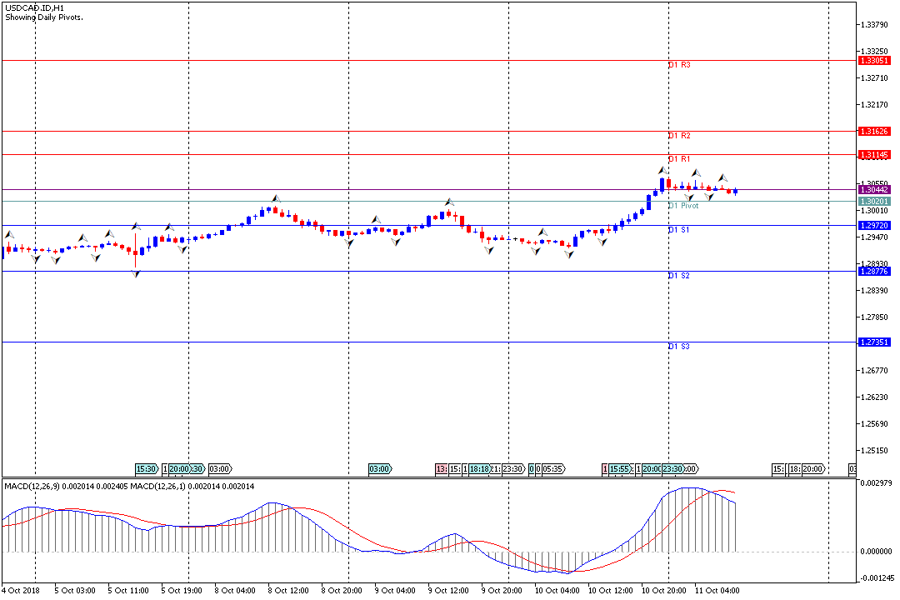
Task: Select 1.25150 on the price axis
Action: [874, 451]
